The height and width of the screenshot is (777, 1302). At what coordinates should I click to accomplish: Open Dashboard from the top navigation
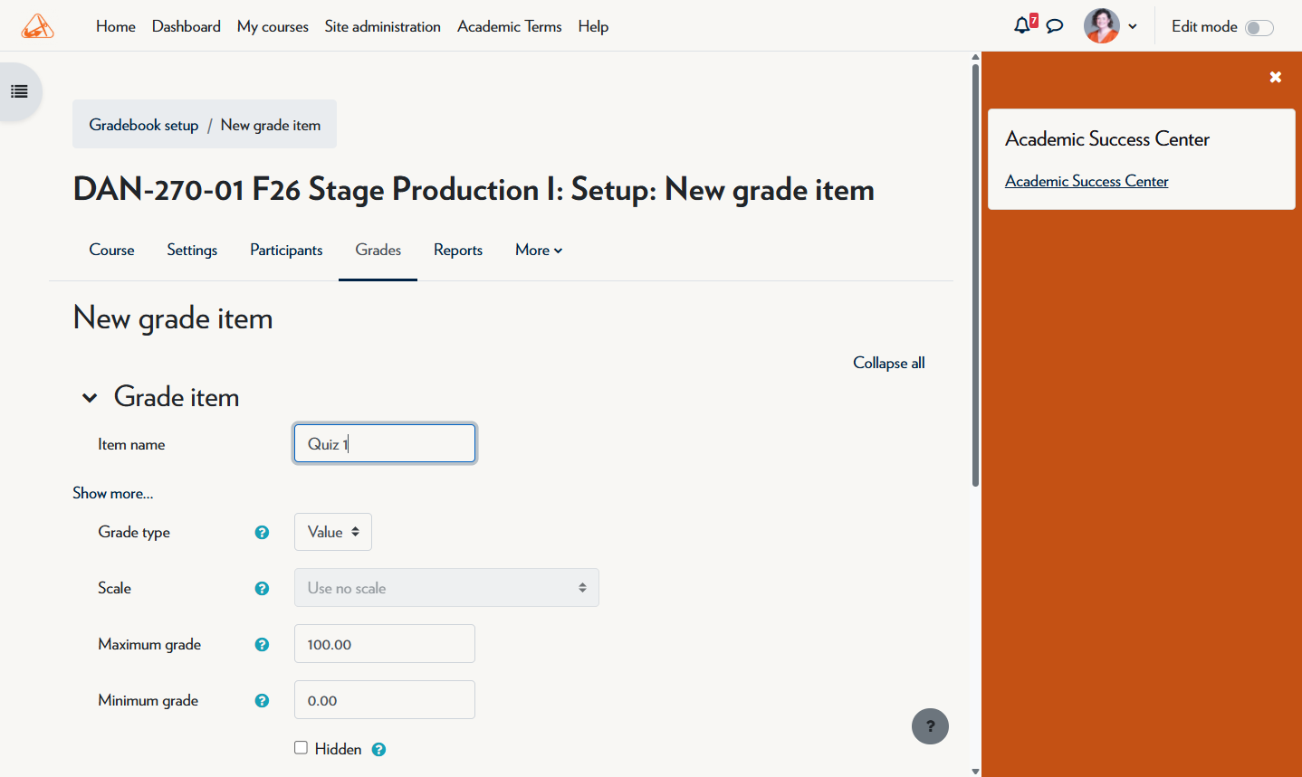[x=187, y=26]
